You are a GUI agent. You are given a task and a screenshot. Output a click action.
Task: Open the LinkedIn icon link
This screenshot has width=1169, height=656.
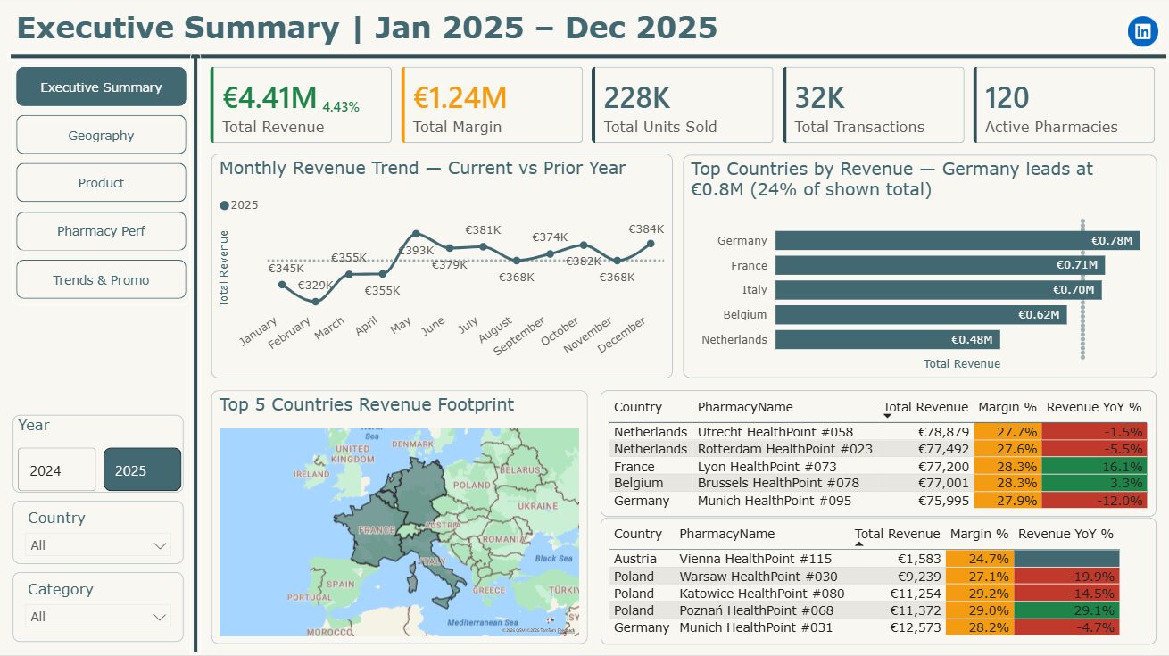click(x=1142, y=32)
